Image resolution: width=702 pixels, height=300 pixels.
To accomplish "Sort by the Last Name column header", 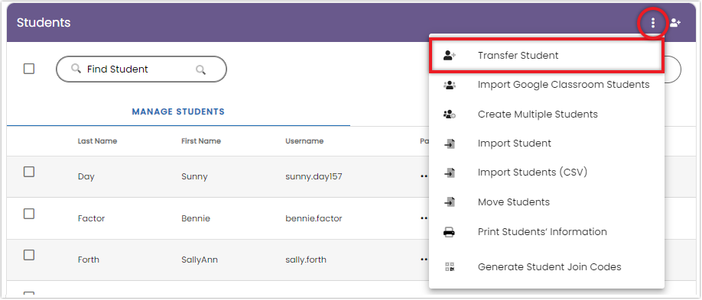I will point(97,140).
